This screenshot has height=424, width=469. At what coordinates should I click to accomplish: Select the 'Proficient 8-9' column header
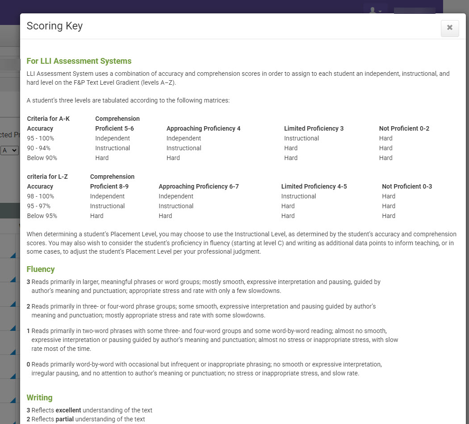click(x=109, y=186)
